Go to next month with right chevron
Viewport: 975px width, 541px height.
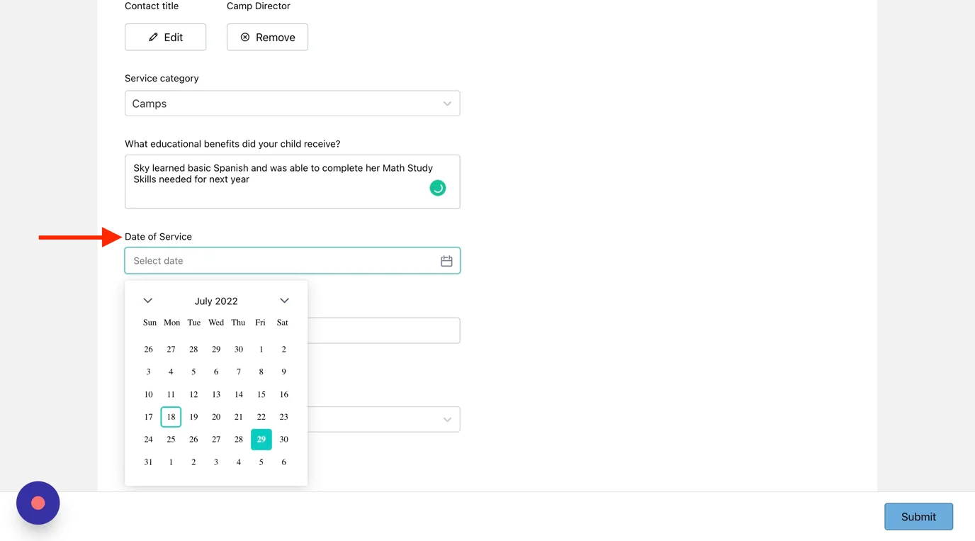pyautogui.click(x=284, y=301)
